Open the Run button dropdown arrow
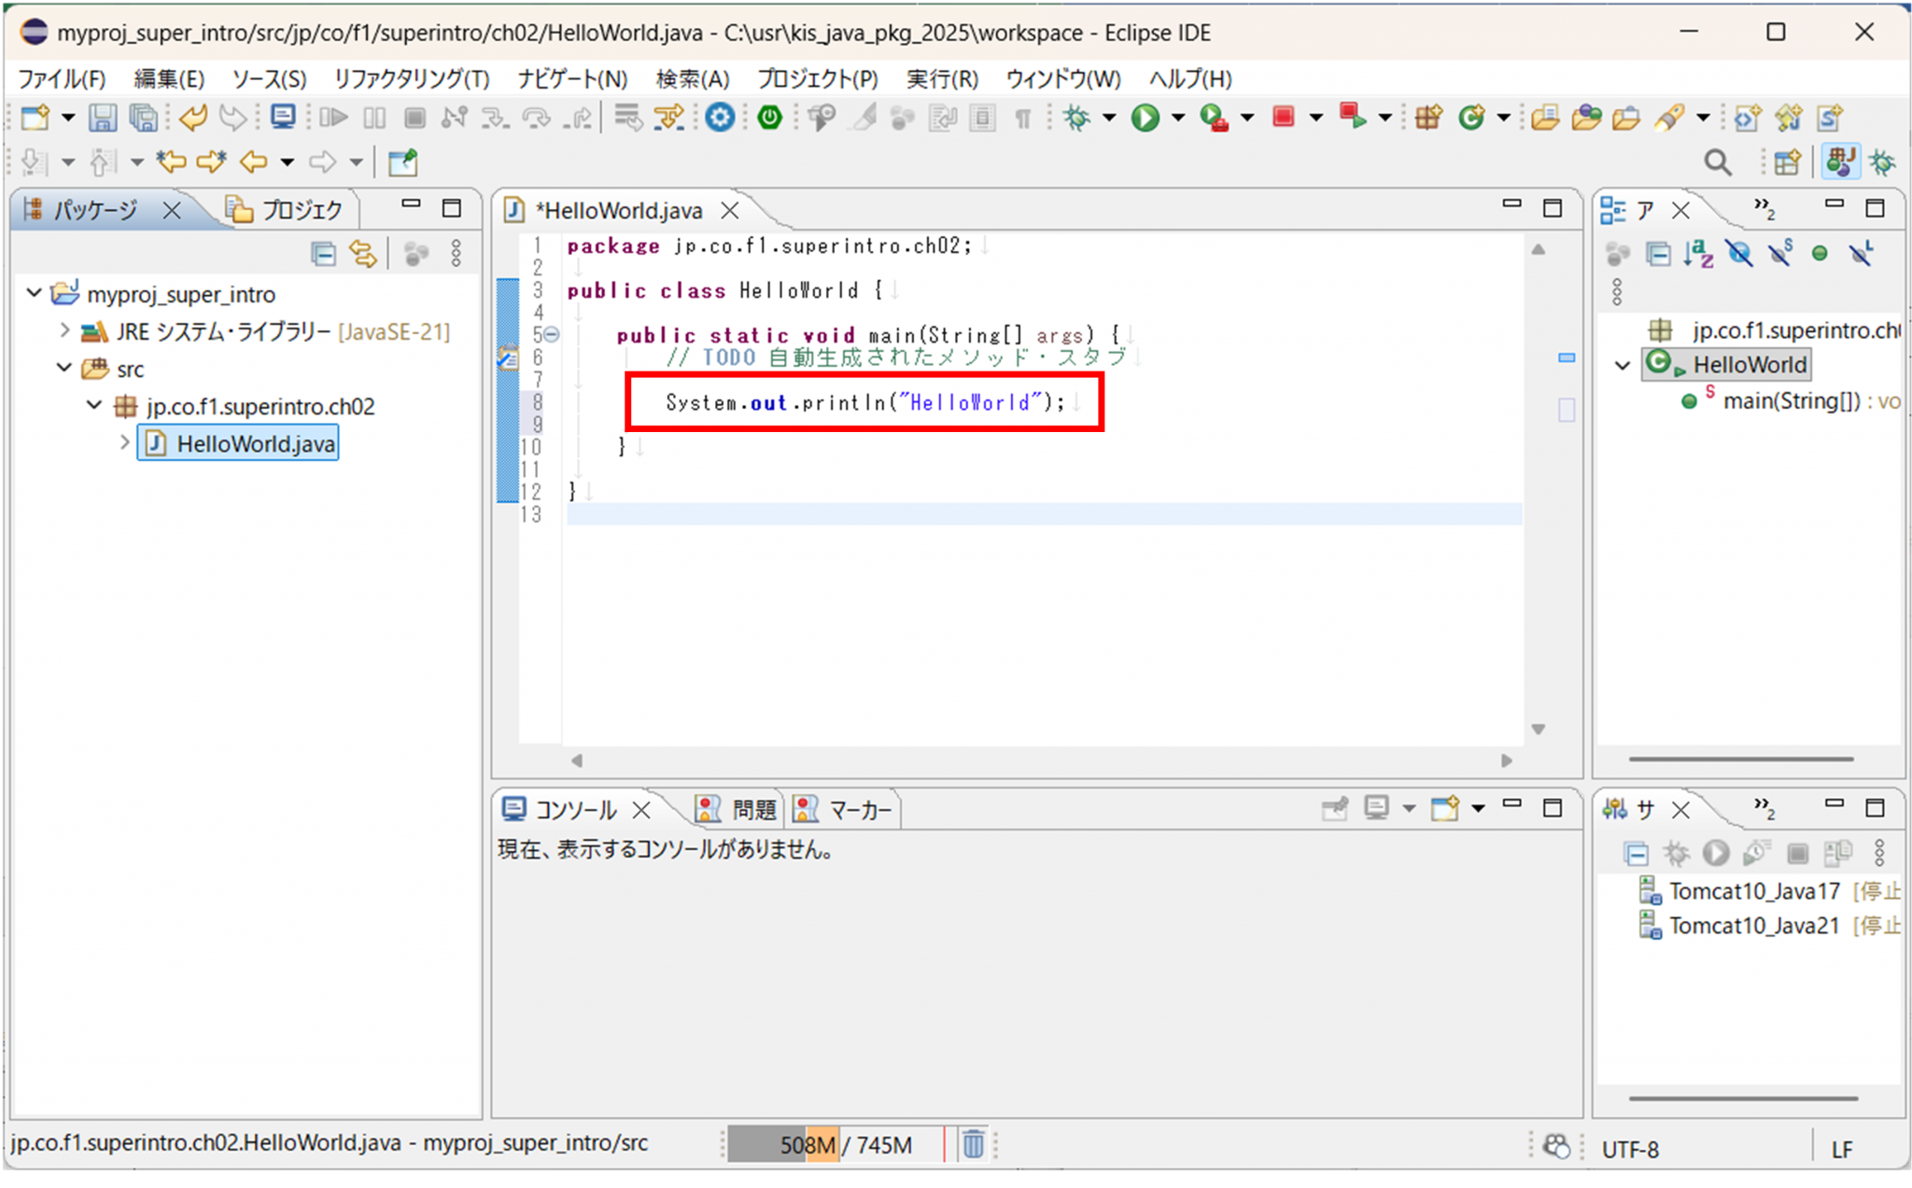Screen dimensions: 1912x1188 point(1178,118)
